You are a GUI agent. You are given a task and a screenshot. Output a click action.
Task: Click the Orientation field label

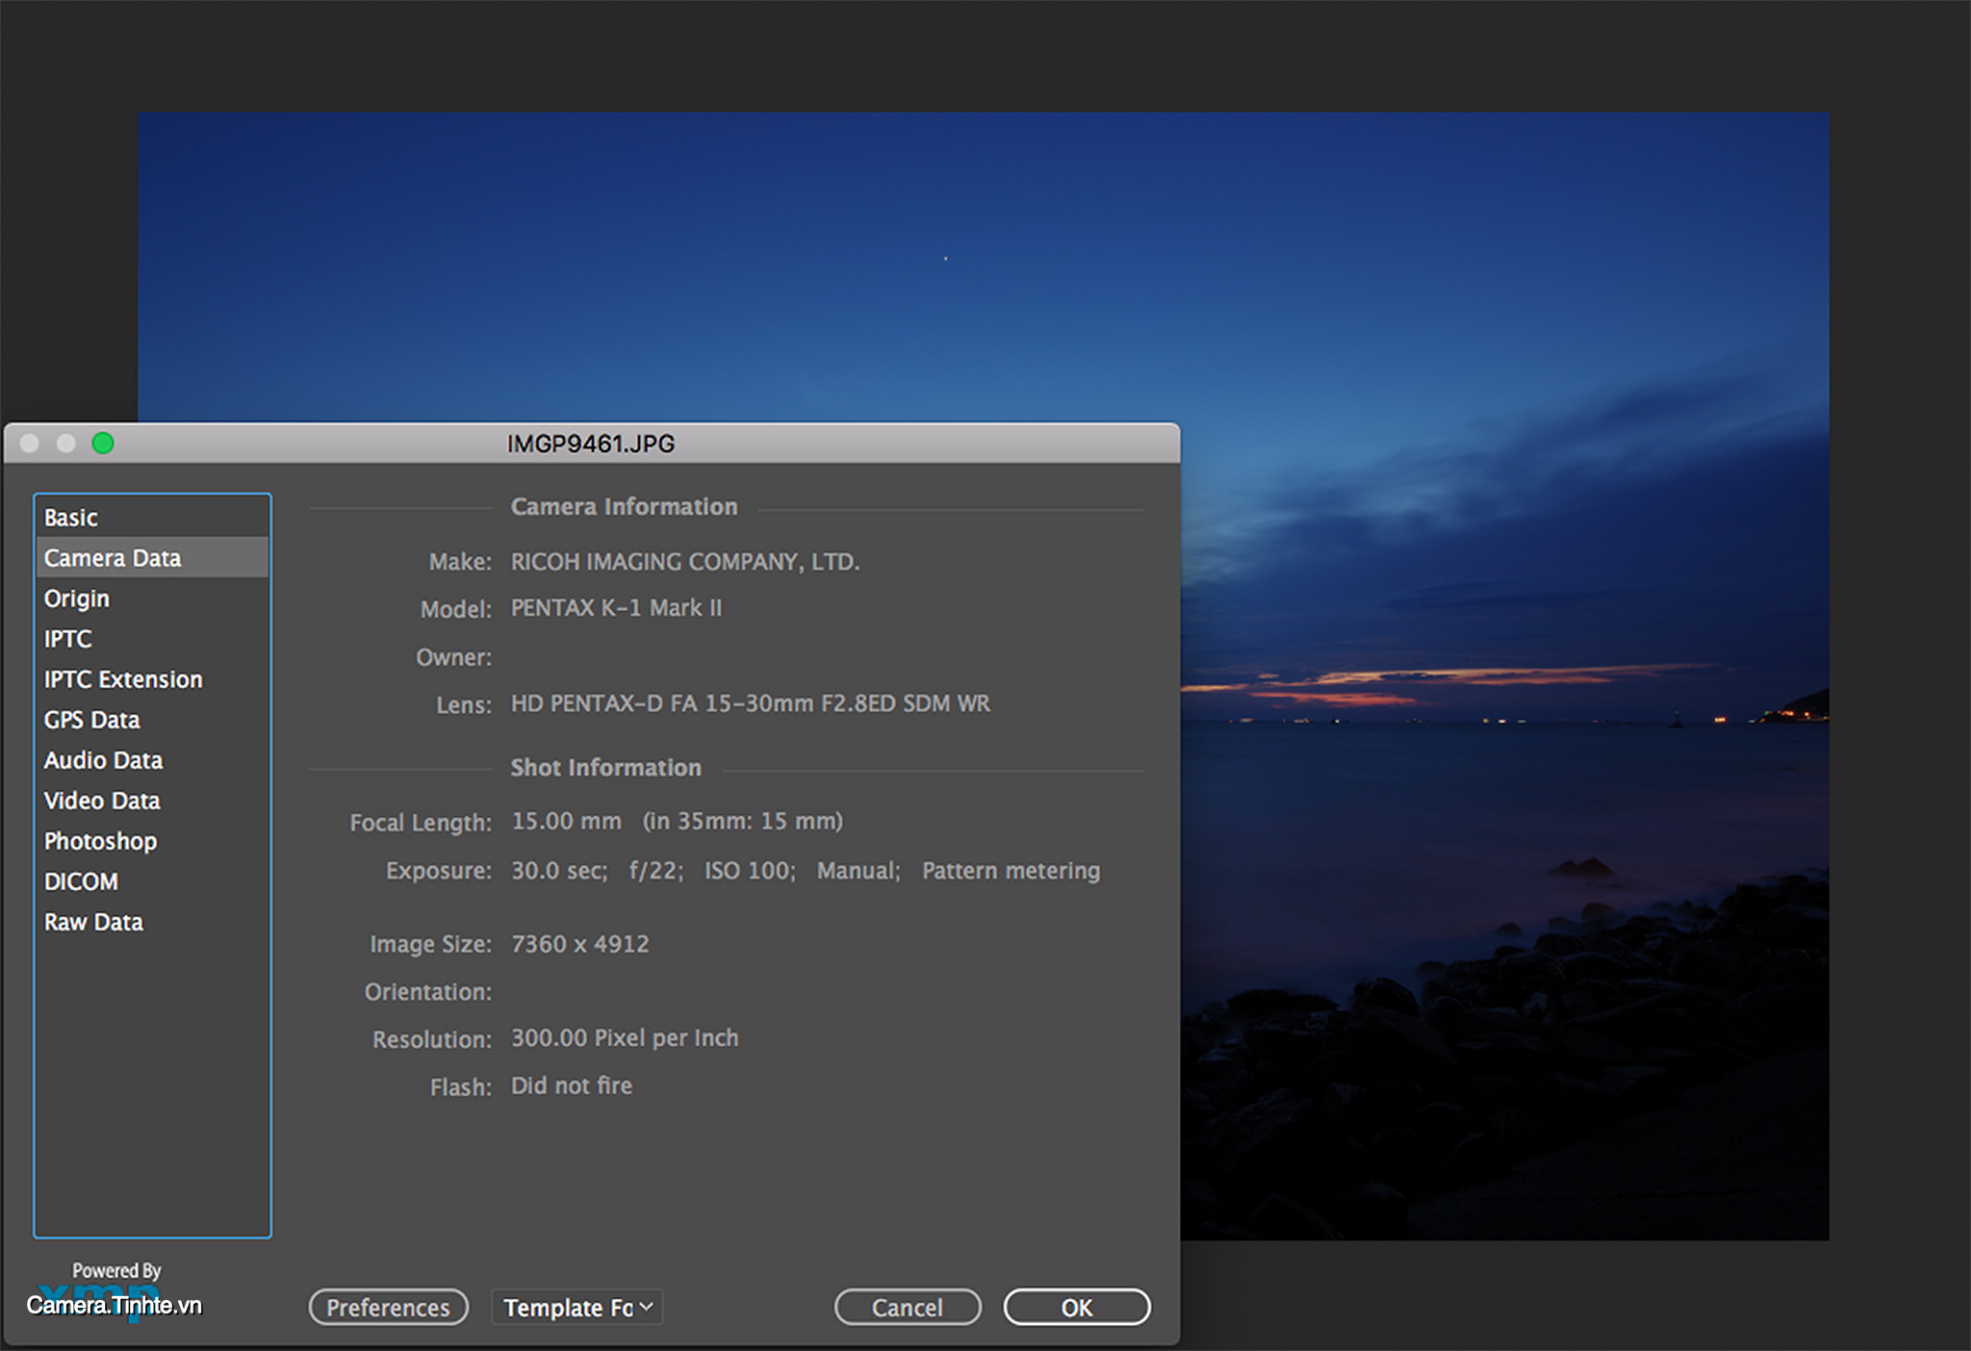point(427,992)
